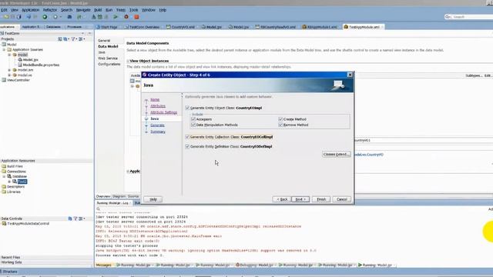Toggle the Create Method checkbox

tap(280, 119)
